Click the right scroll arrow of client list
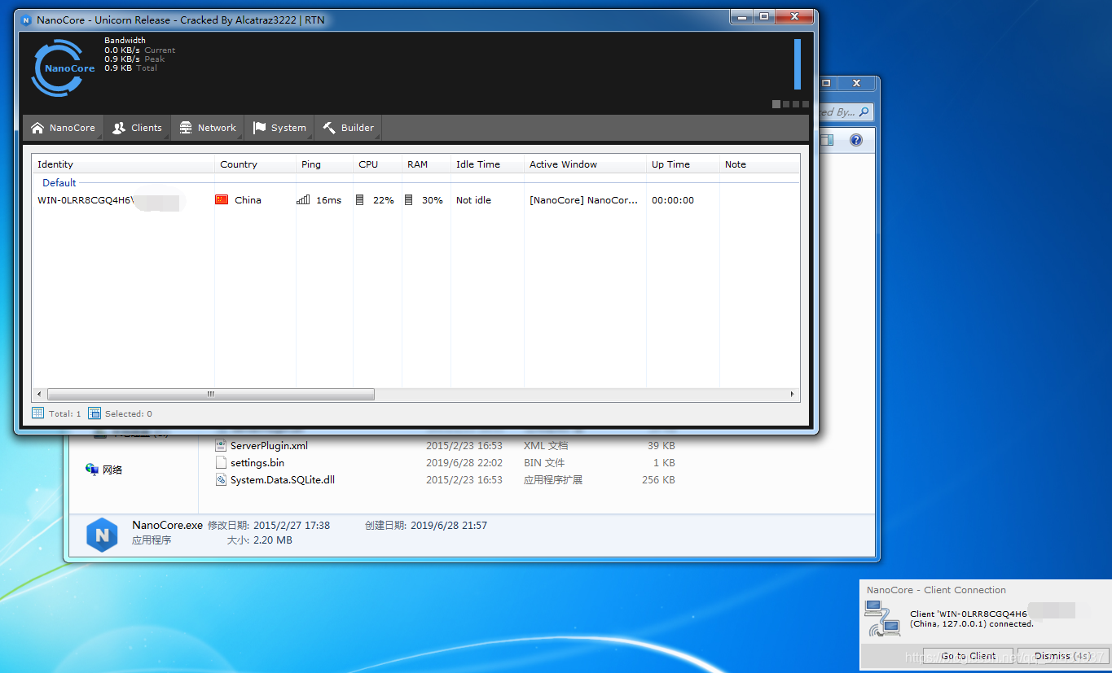The width and height of the screenshot is (1112, 673). 793,394
